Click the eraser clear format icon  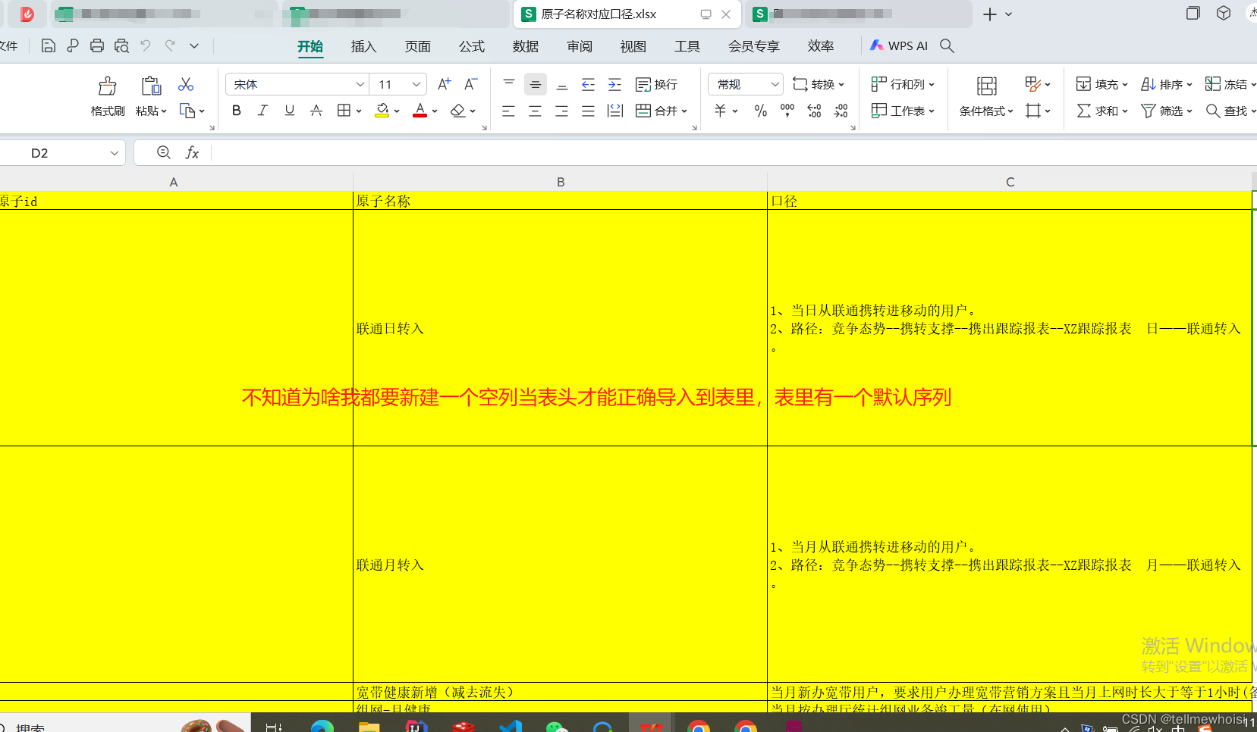[457, 111]
